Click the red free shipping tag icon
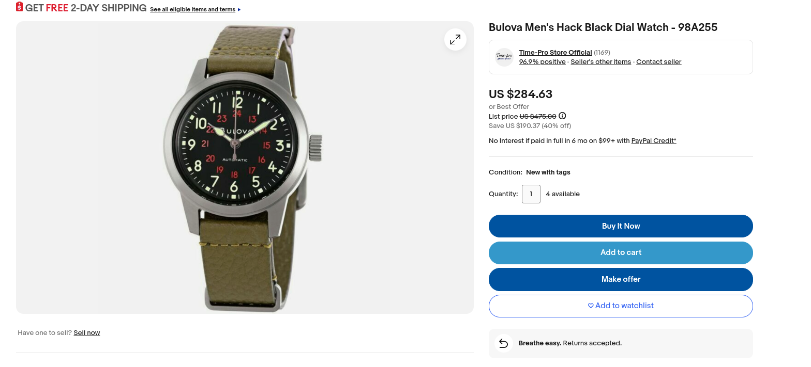The image size is (811, 367). 20,7
